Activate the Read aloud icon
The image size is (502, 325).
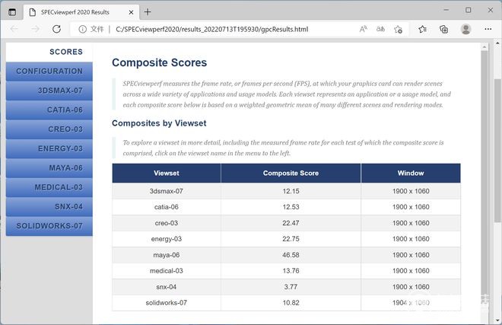click(363, 29)
